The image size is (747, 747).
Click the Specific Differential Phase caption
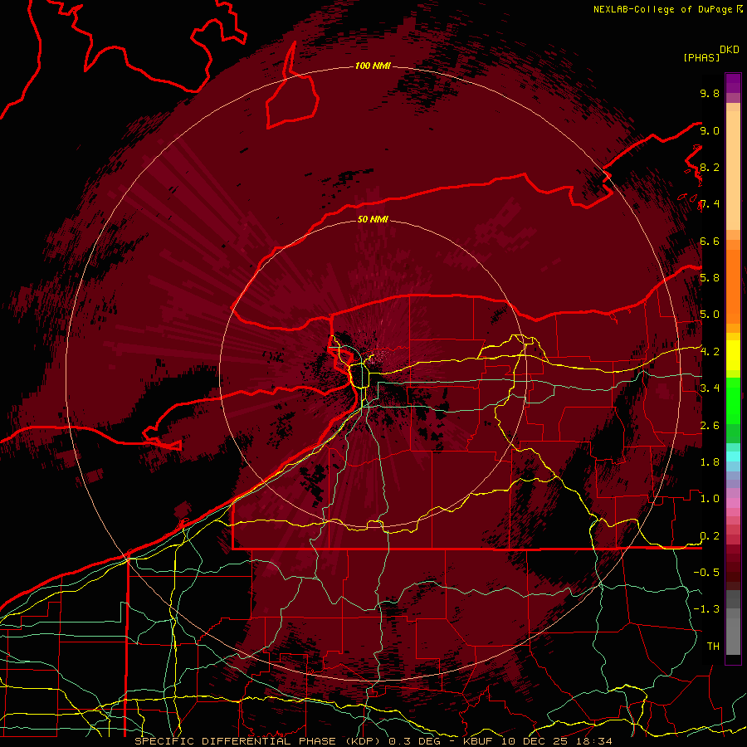tap(260, 741)
